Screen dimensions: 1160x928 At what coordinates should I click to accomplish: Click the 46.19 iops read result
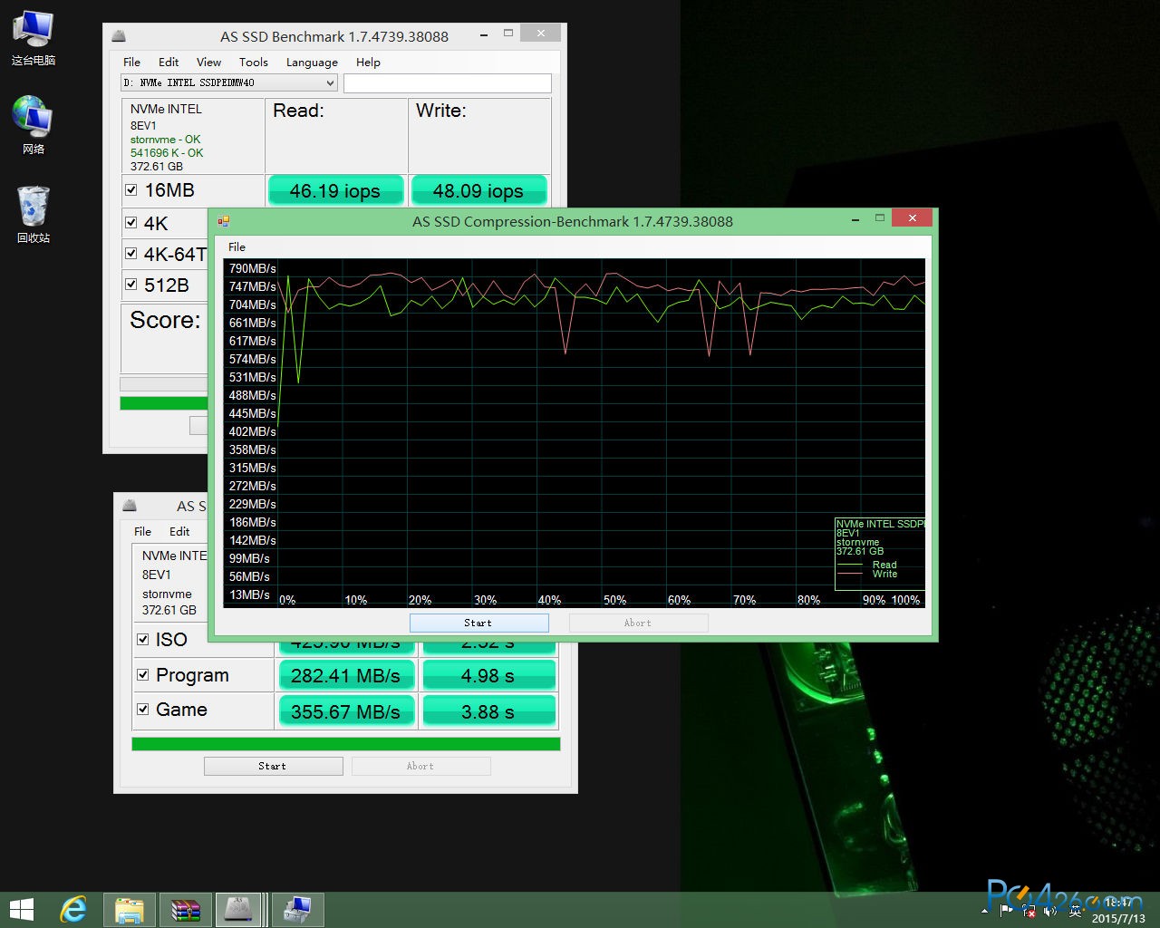335,190
